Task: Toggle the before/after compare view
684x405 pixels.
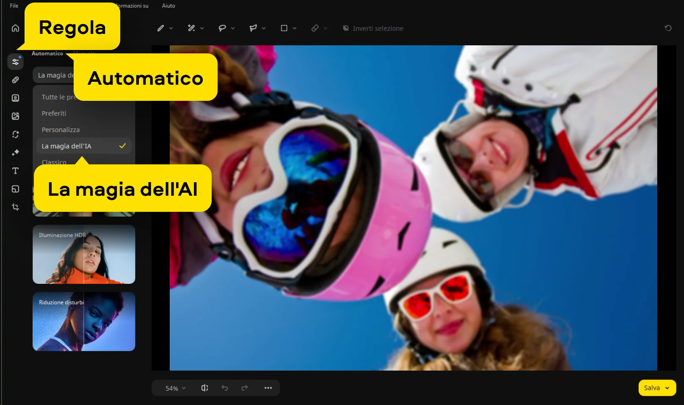Action: tap(204, 388)
